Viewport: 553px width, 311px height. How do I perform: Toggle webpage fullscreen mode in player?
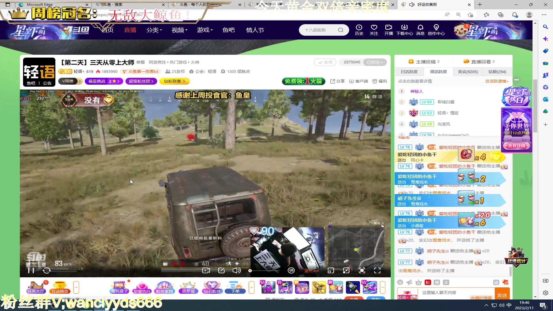click(x=362, y=270)
